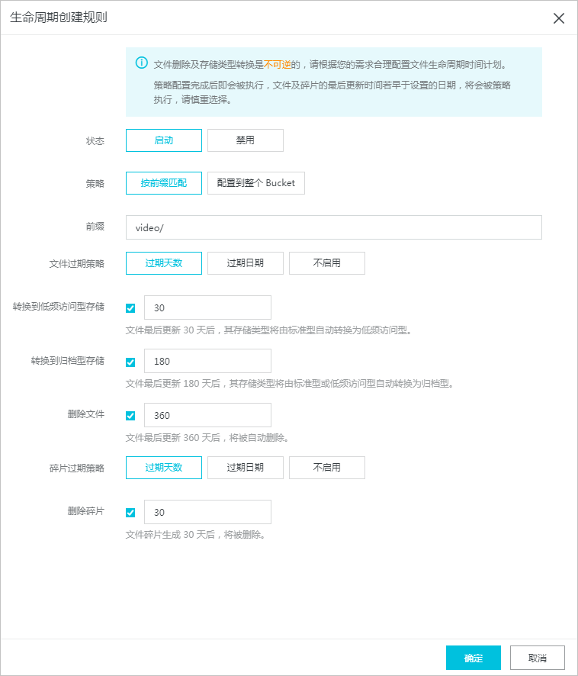Viewport: 578px width, 676px height.
Task: Close the 生命周期创建规则 dialog
Action: tap(559, 18)
